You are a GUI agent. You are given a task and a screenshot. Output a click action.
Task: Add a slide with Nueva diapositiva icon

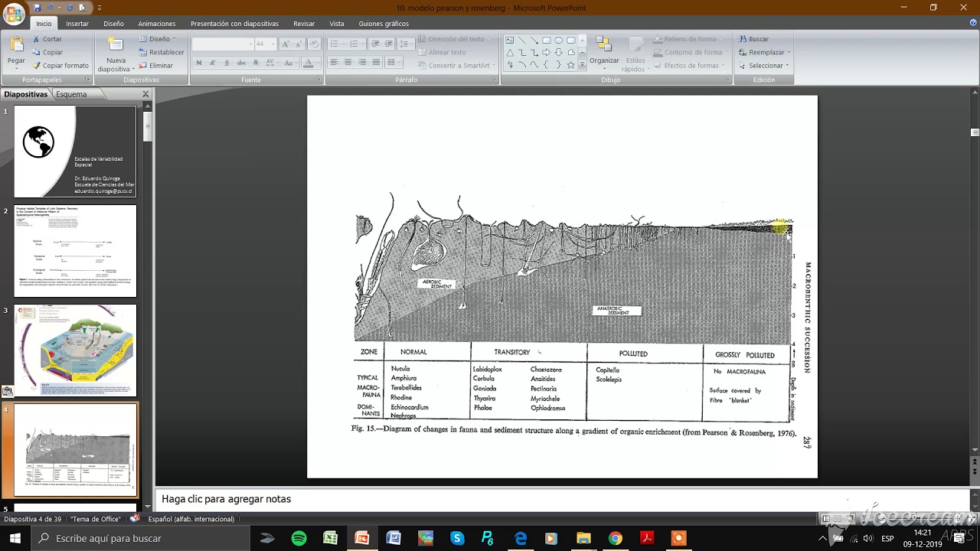[x=116, y=44]
